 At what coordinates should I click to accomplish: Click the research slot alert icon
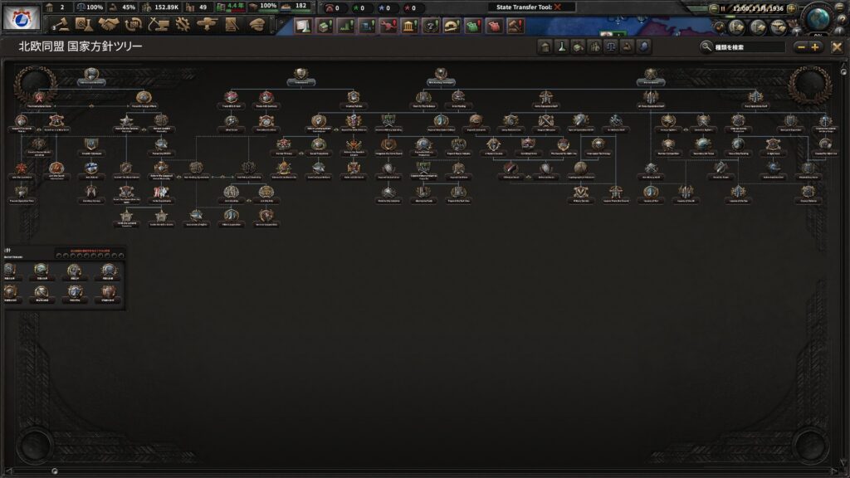303,26
